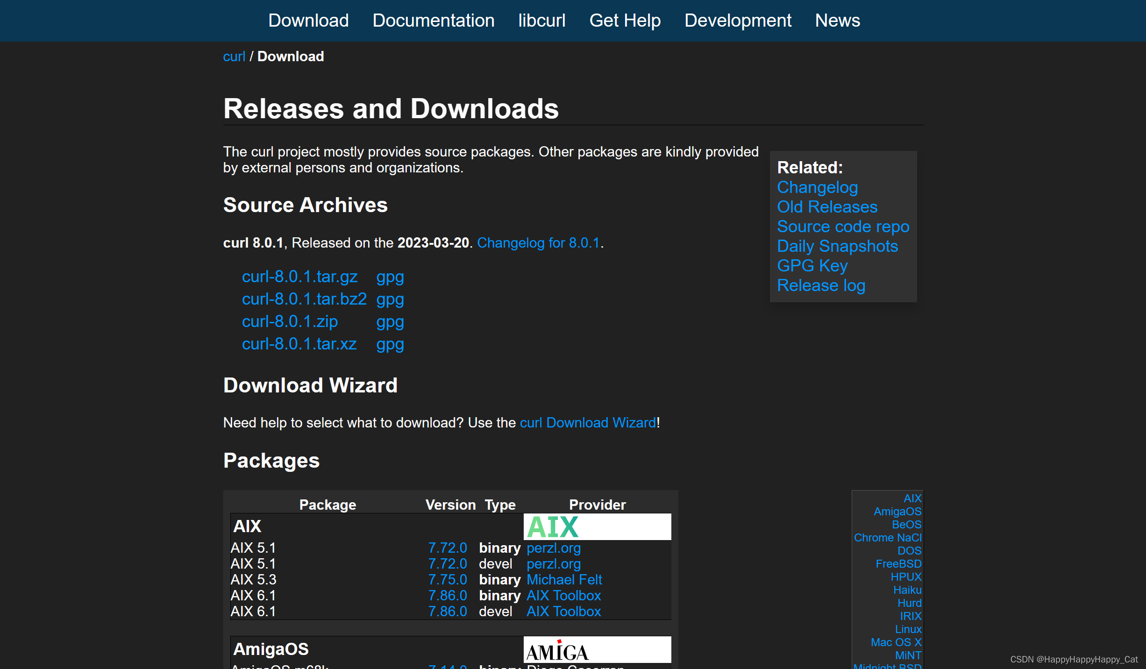Open Old Releases in Related box

[827, 207]
